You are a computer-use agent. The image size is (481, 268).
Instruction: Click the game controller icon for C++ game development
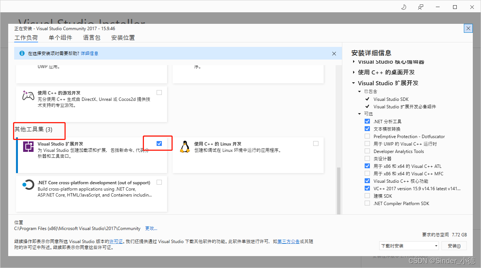point(28,95)
